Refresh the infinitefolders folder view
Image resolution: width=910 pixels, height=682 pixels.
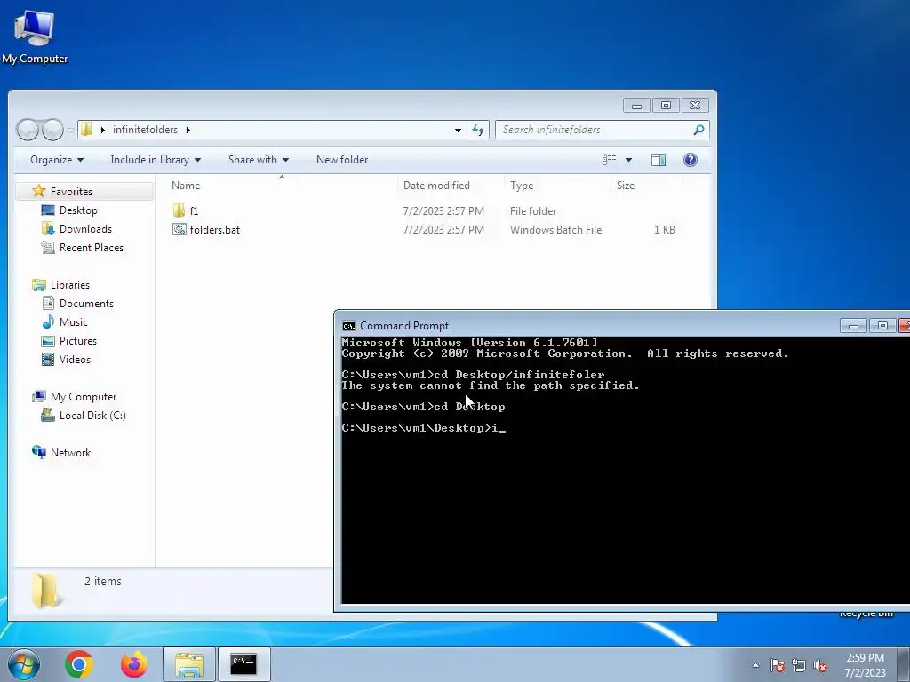(478, 130)
